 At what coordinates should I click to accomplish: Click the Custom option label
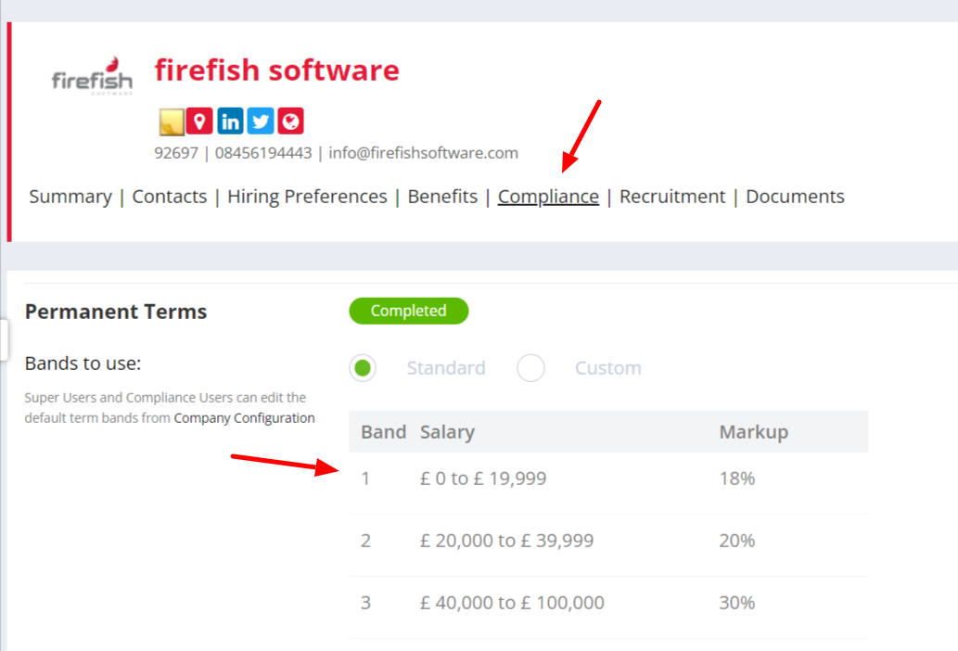click(608, 368)
